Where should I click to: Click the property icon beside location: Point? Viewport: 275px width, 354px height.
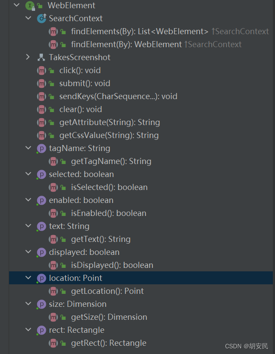click(x=42, y=278)
